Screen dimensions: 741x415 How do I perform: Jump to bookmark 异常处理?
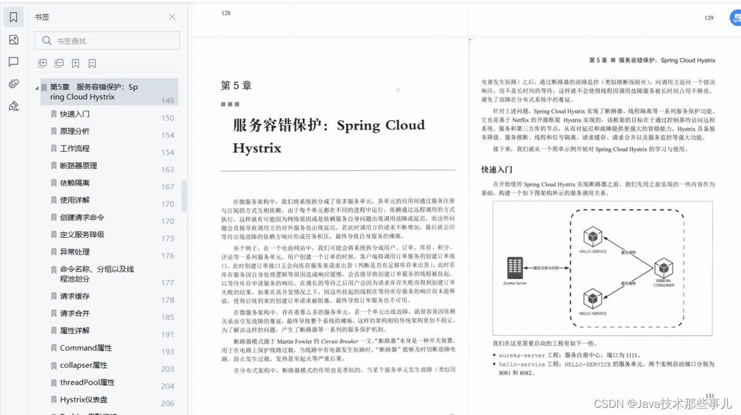(x=75, y=252)
